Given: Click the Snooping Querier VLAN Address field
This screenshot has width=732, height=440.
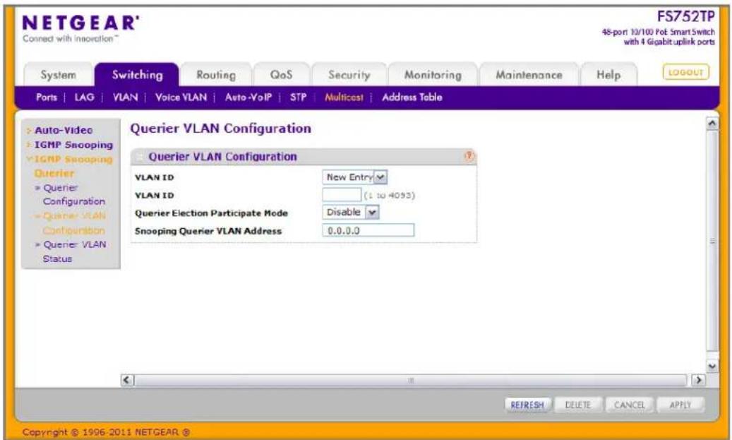Looking at the screenshot, I should point(368,230).
